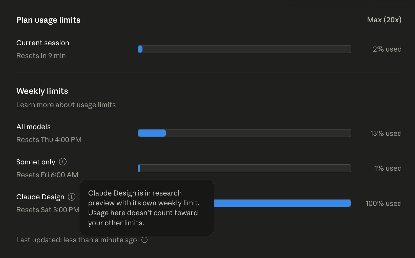The height and width of the screenshot is (258, 415).
Task: Click the info circle next to Sonnet only label
Action: point(63,162)
